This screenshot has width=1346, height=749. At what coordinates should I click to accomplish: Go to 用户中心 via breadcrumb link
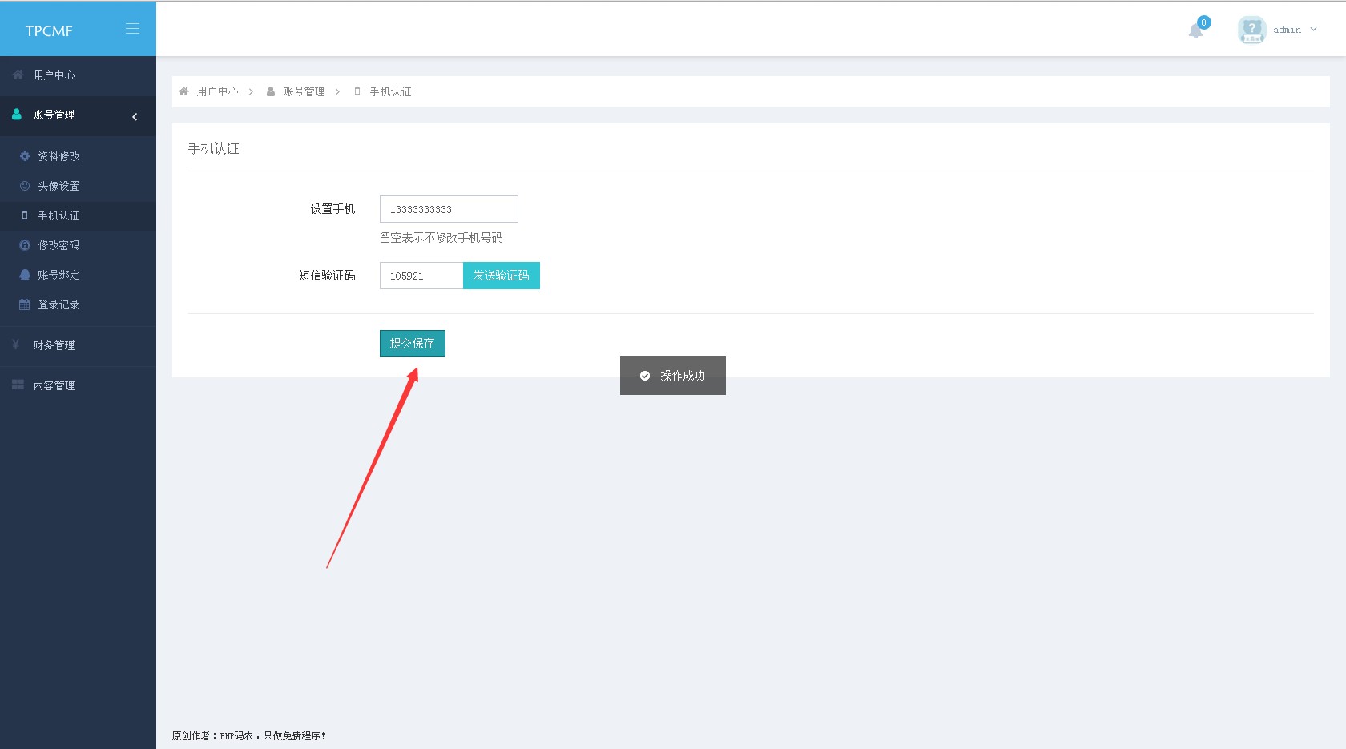click(x=218, y=91)
